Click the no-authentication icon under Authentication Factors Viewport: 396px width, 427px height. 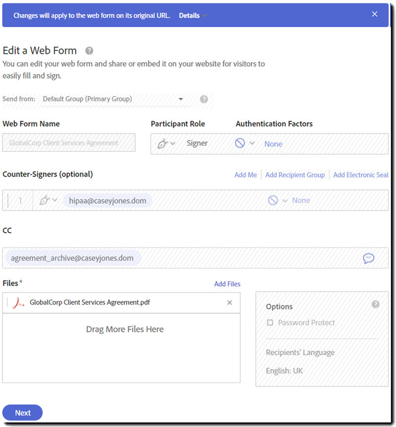(240, 143)
